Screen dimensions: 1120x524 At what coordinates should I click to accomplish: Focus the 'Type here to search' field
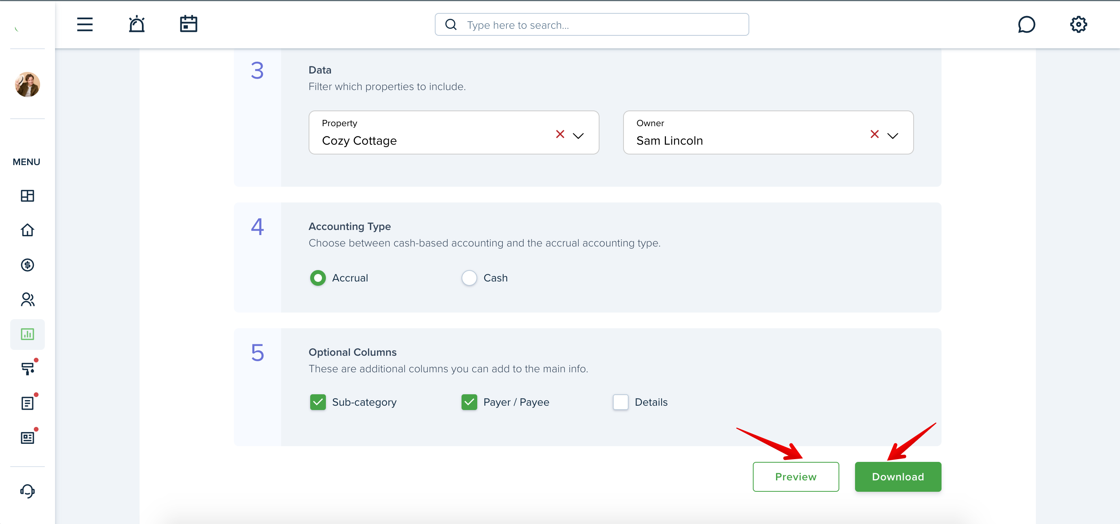[x=592, y=24]
